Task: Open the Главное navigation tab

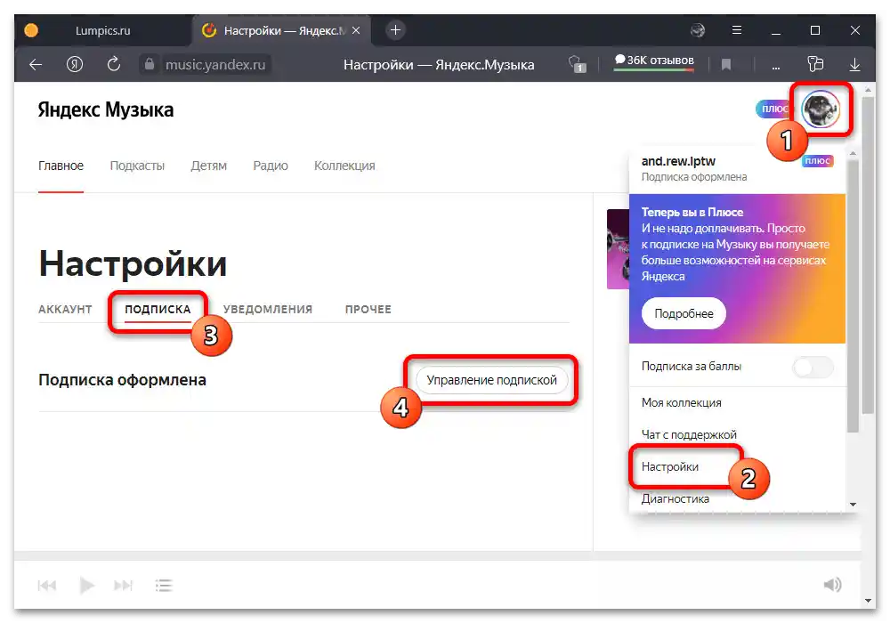Action: point(61,166)
